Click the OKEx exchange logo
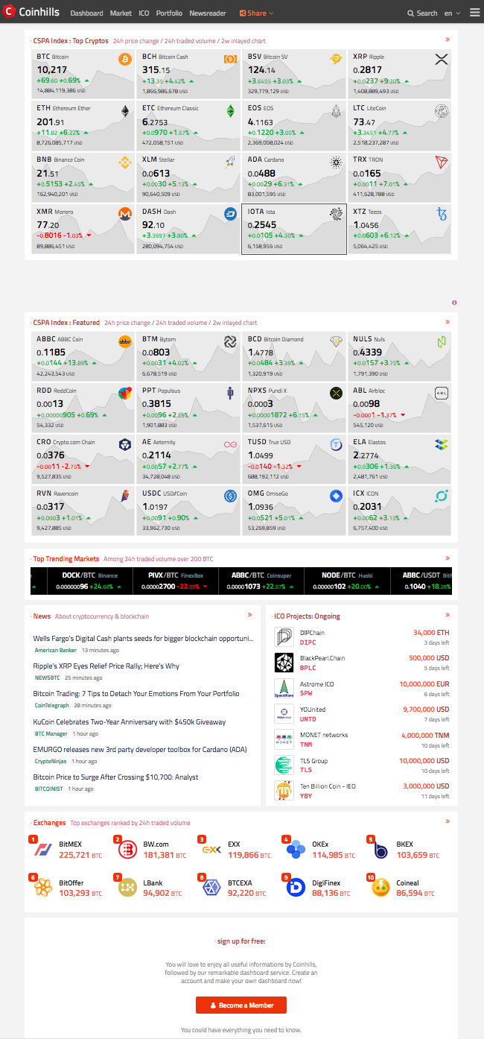This screenshot has width=484, height=1039. (298, 850)
